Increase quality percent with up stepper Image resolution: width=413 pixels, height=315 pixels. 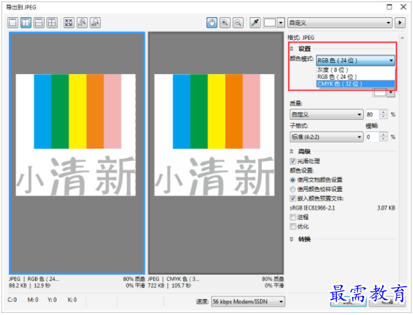383,112
